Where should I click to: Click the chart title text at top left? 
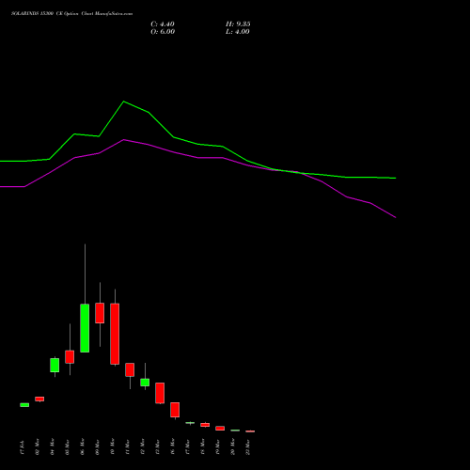pyautogui.click(x=71, y=14)
